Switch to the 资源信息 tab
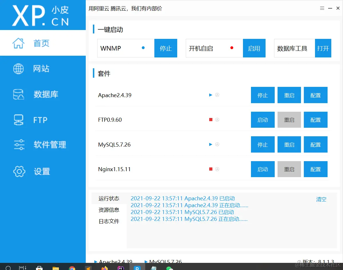The height and width of the screenshot is (270, 343). 109,210
